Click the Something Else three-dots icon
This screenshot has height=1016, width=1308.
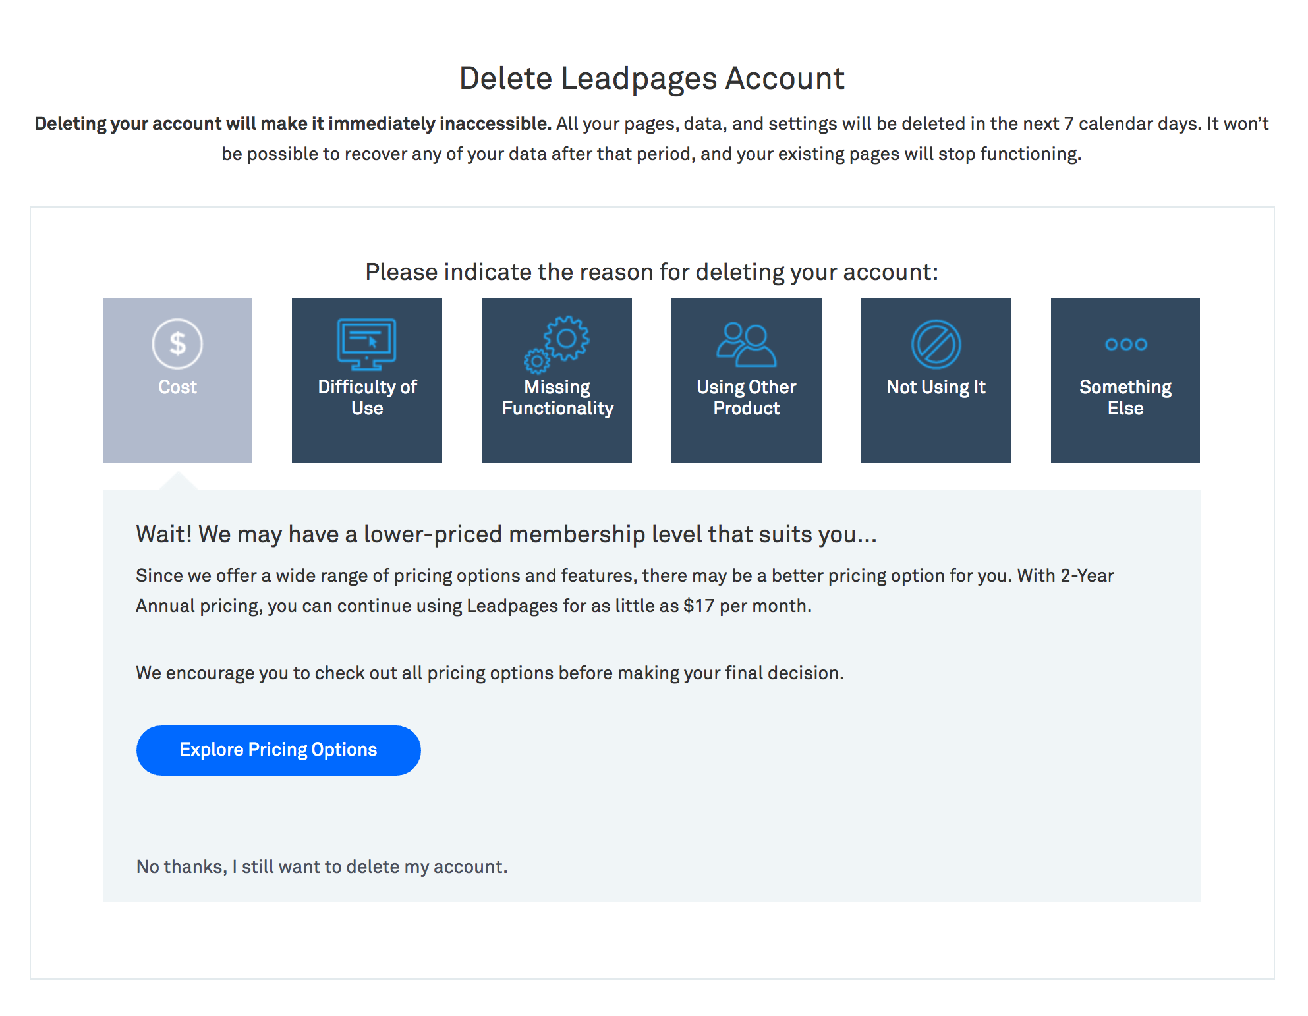pos(1125,344)
